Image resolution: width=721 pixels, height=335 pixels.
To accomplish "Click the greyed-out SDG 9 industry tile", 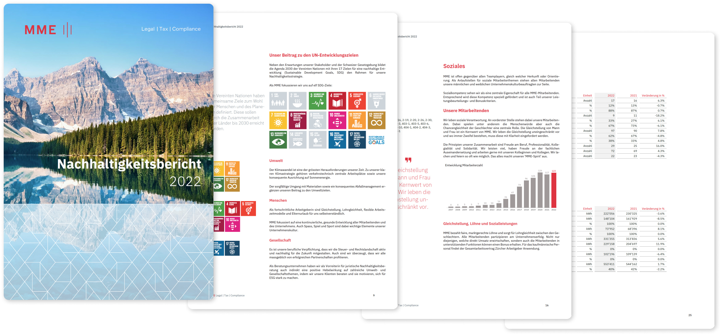I will 317,120.
